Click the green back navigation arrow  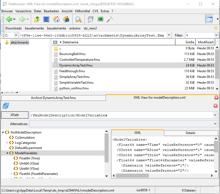[x=9, y=19]
